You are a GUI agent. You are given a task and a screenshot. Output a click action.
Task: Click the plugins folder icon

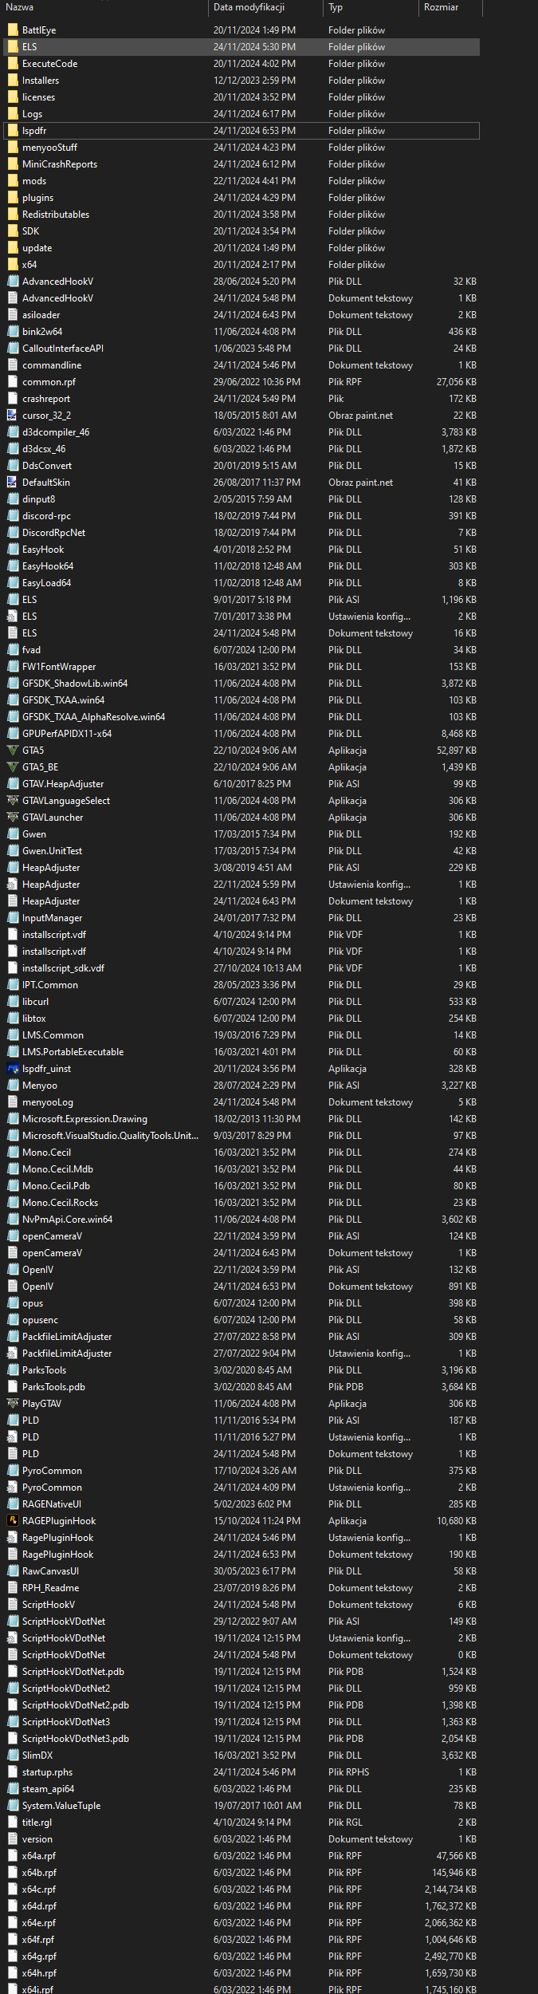coord(12,198)
